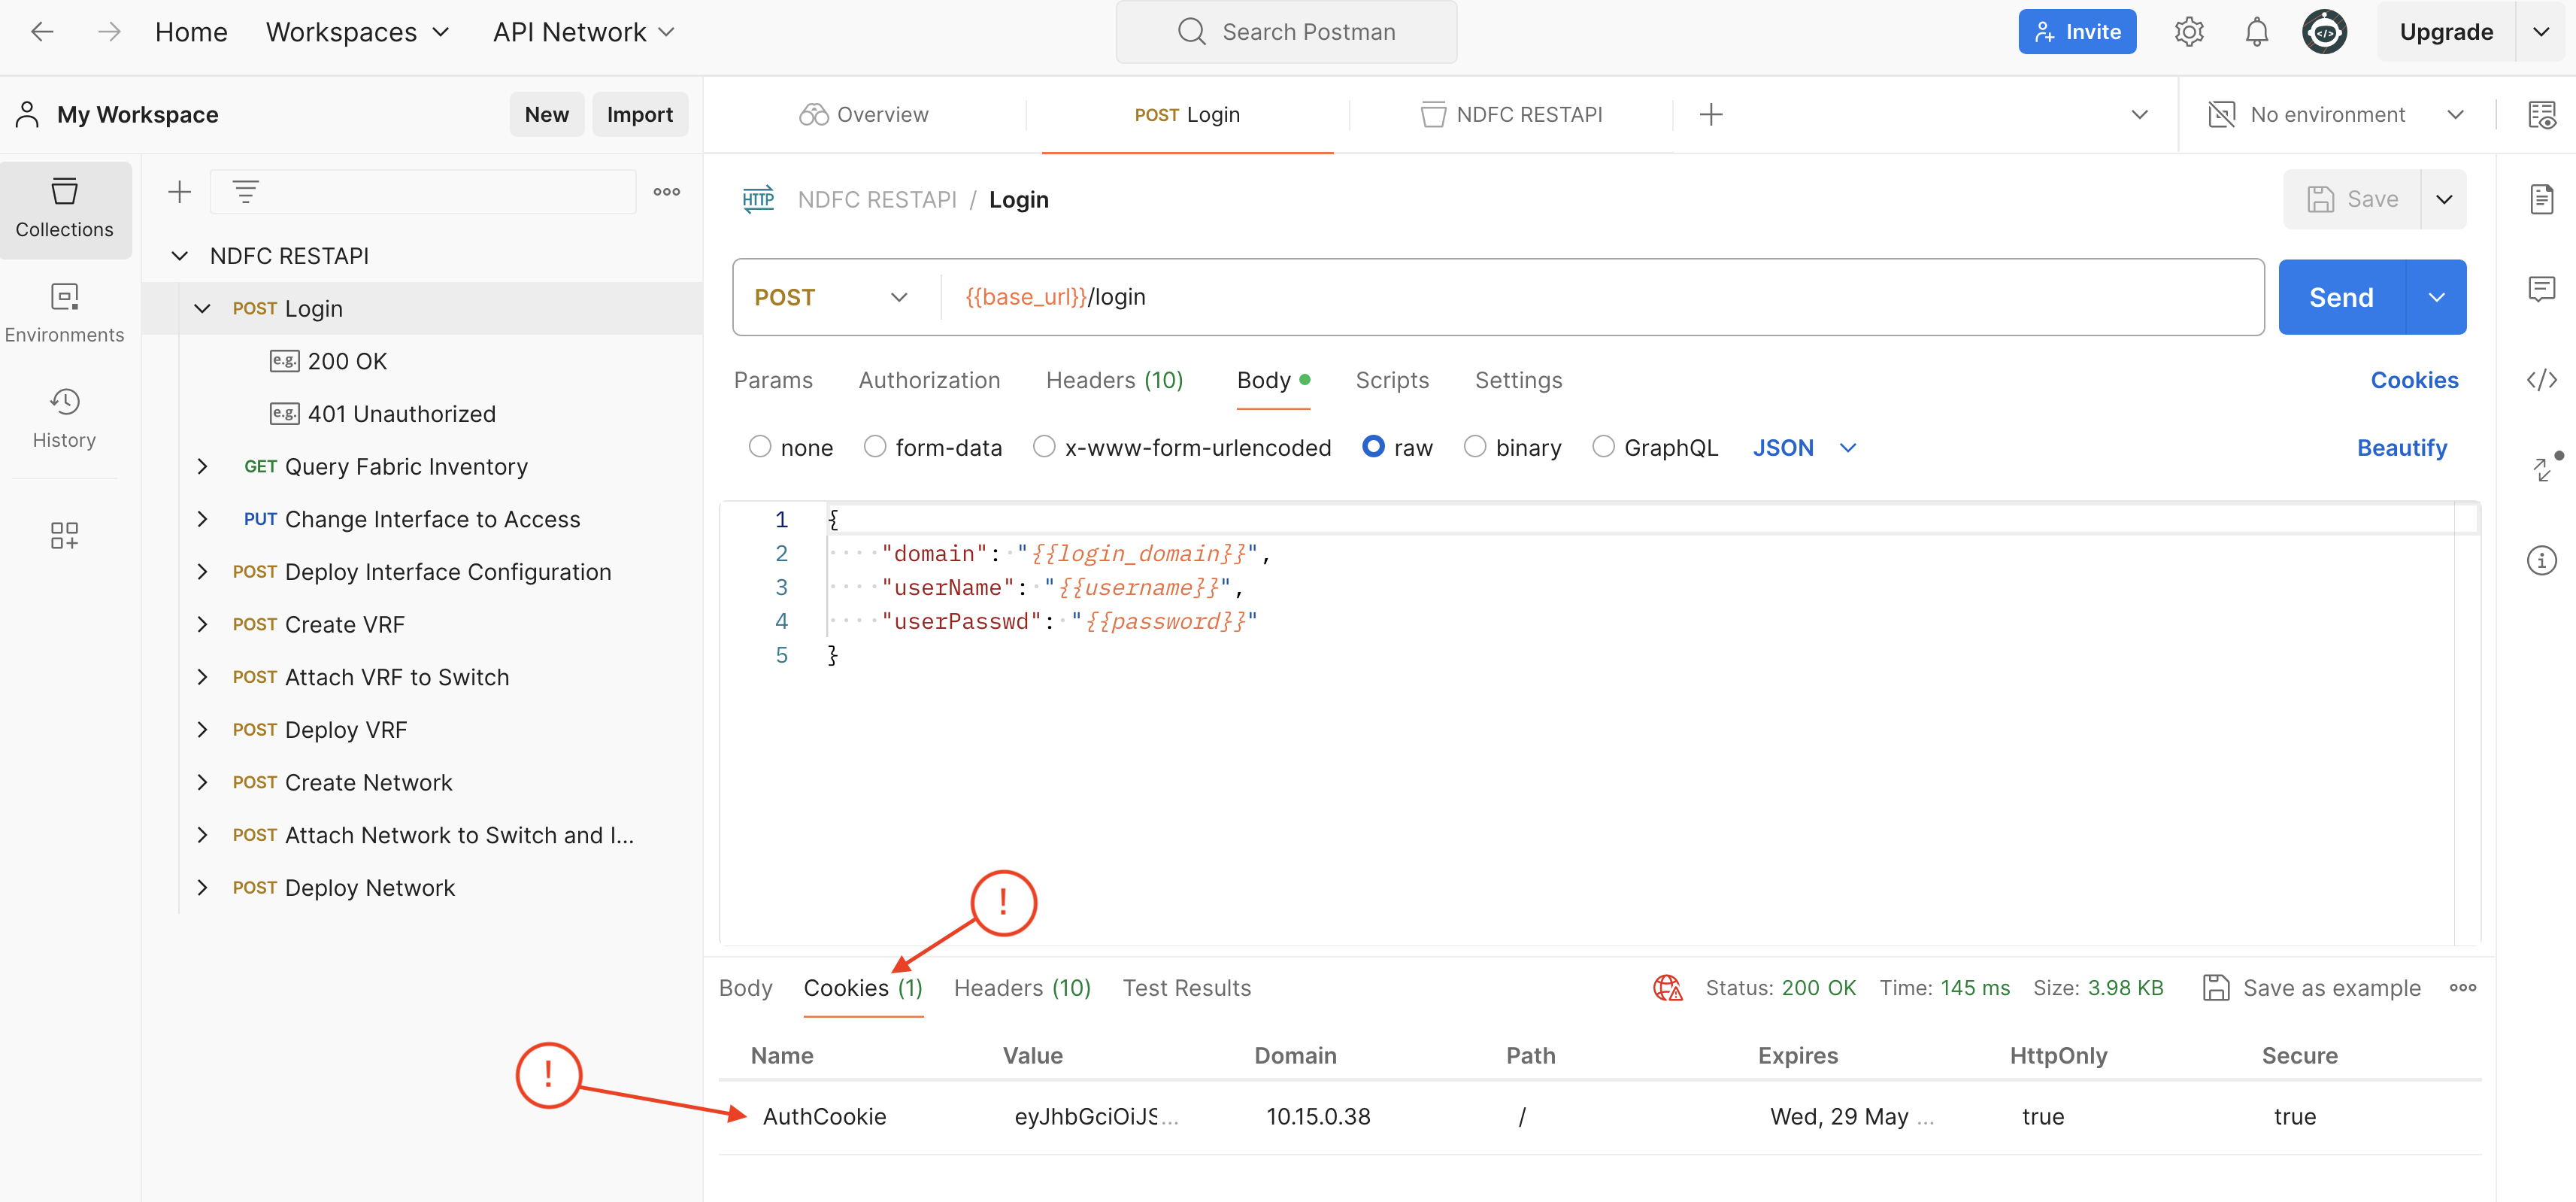
Task: Open the History sidebar icon
Action: coord(65,419)
